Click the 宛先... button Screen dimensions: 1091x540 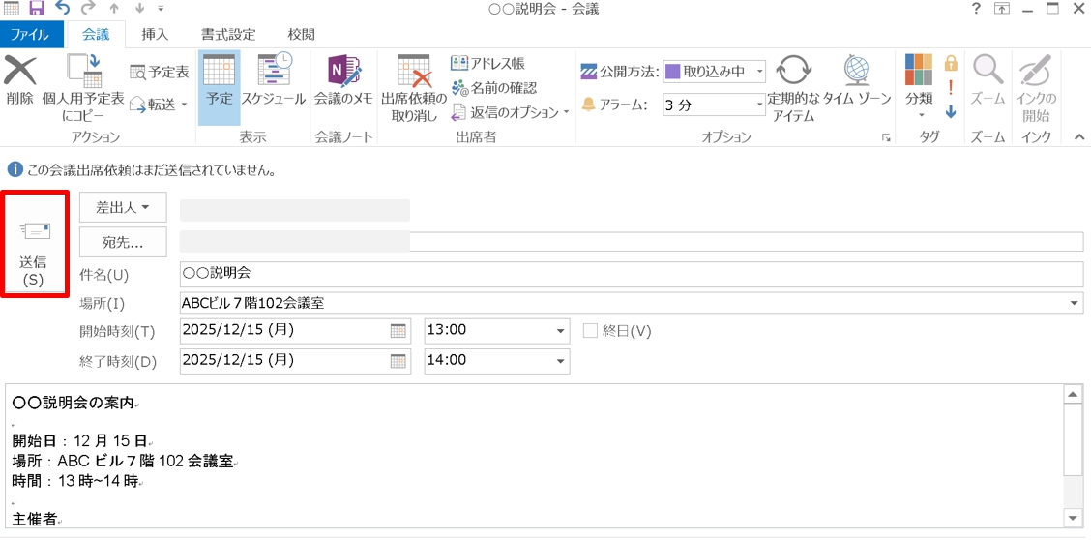[123, 242]
